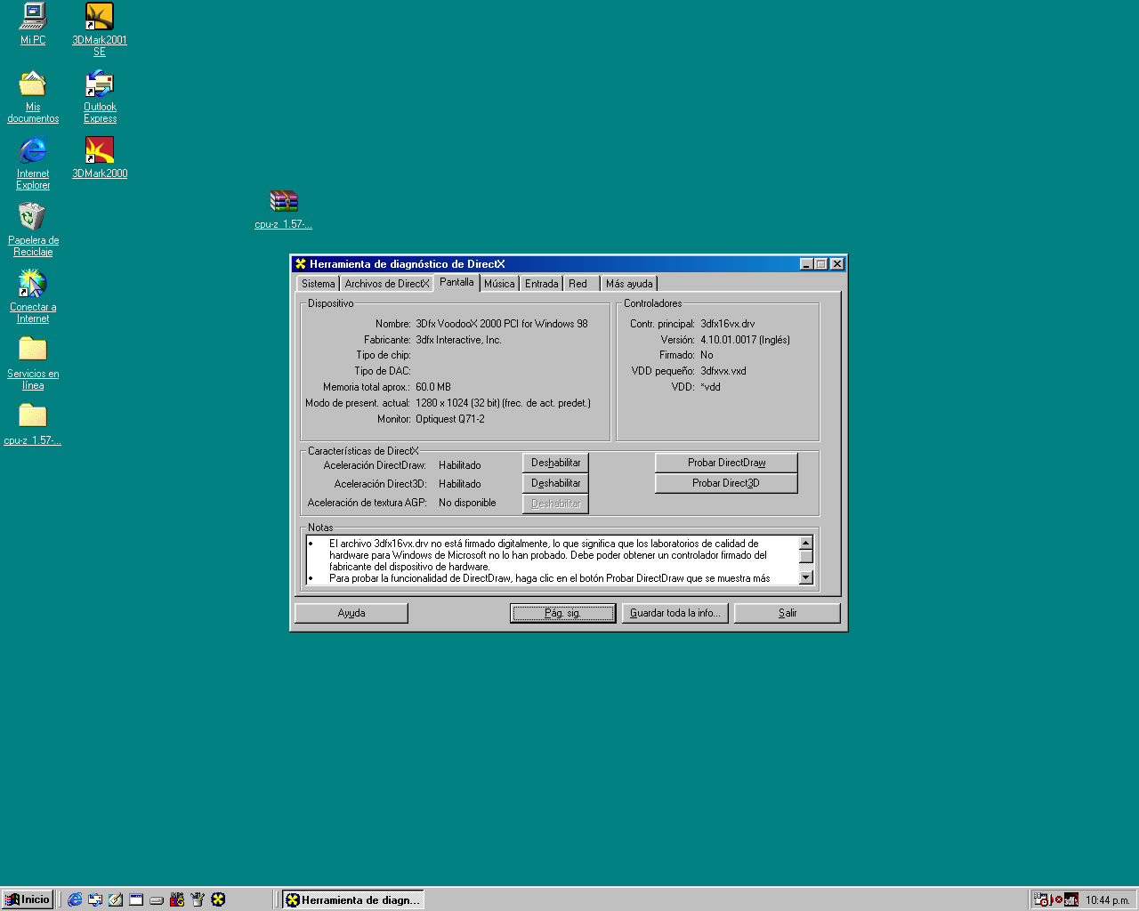This screenshot has width=1139, height=911.
Task: Close the DirectX diagnostic window
Action: (837, 264)
